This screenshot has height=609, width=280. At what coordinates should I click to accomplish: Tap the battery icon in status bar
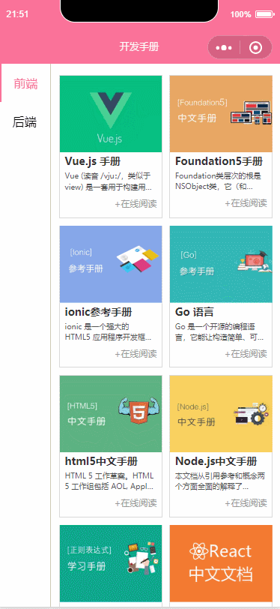tap(265, 14)
